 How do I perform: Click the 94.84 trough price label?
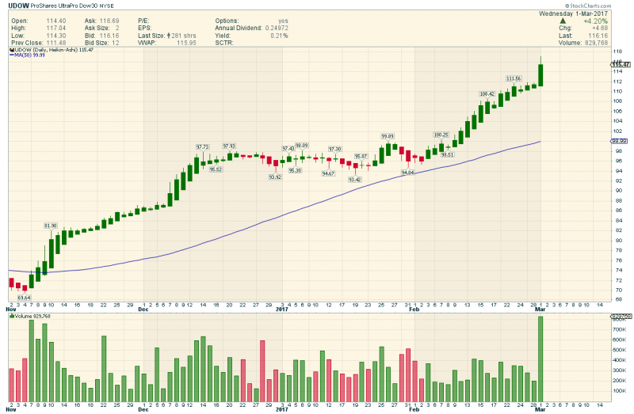pyautogui.click(x=407, y=173)
